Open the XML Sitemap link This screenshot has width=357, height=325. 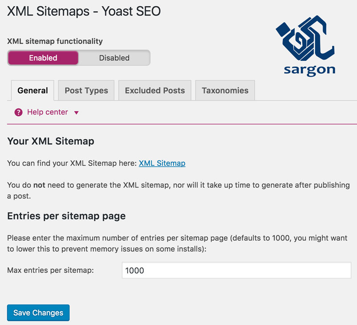[162, 163]
